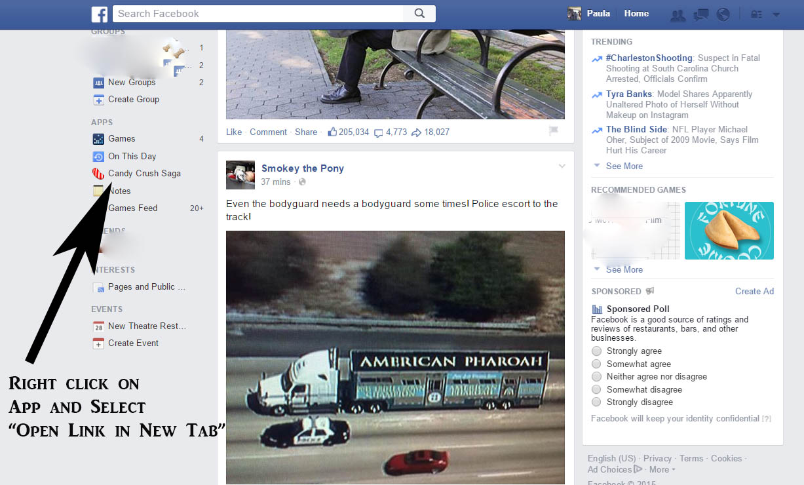Screen dimensions: 804x485
Task: Open the messages icon
Action: (700, 14)
